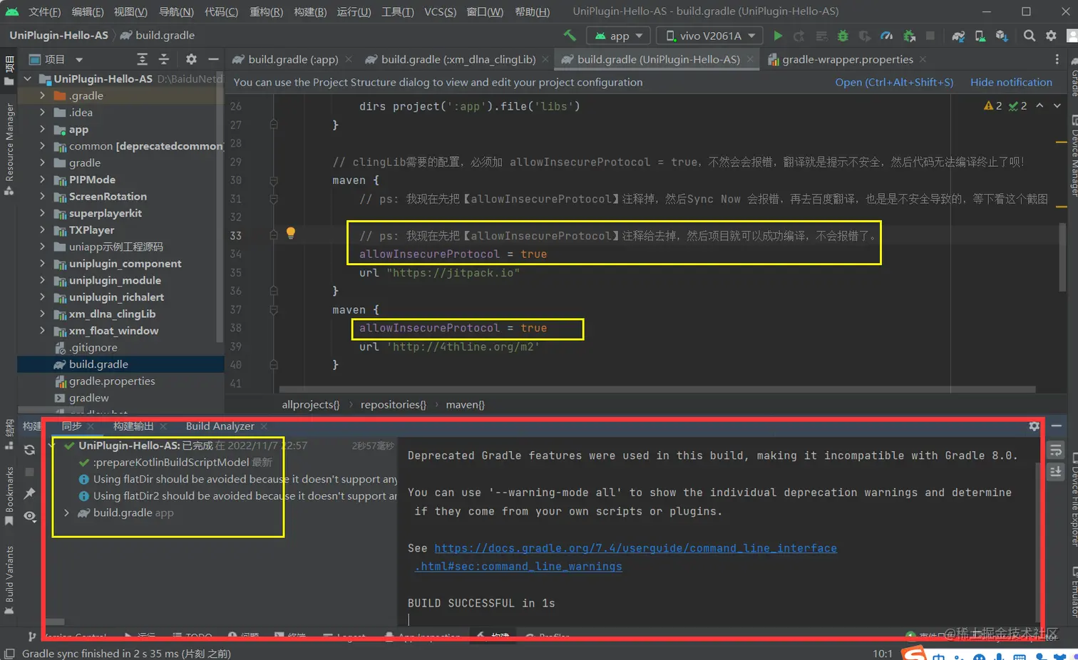Open the 构建(B) menu

(x=310, y=11)
